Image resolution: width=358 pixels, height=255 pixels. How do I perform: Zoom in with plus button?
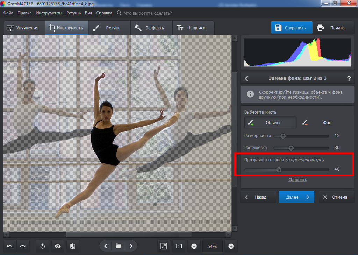pyautogui.click(x=231, y=246)
